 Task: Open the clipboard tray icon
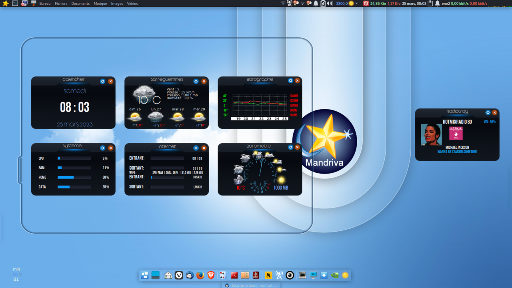pos(430,3)
